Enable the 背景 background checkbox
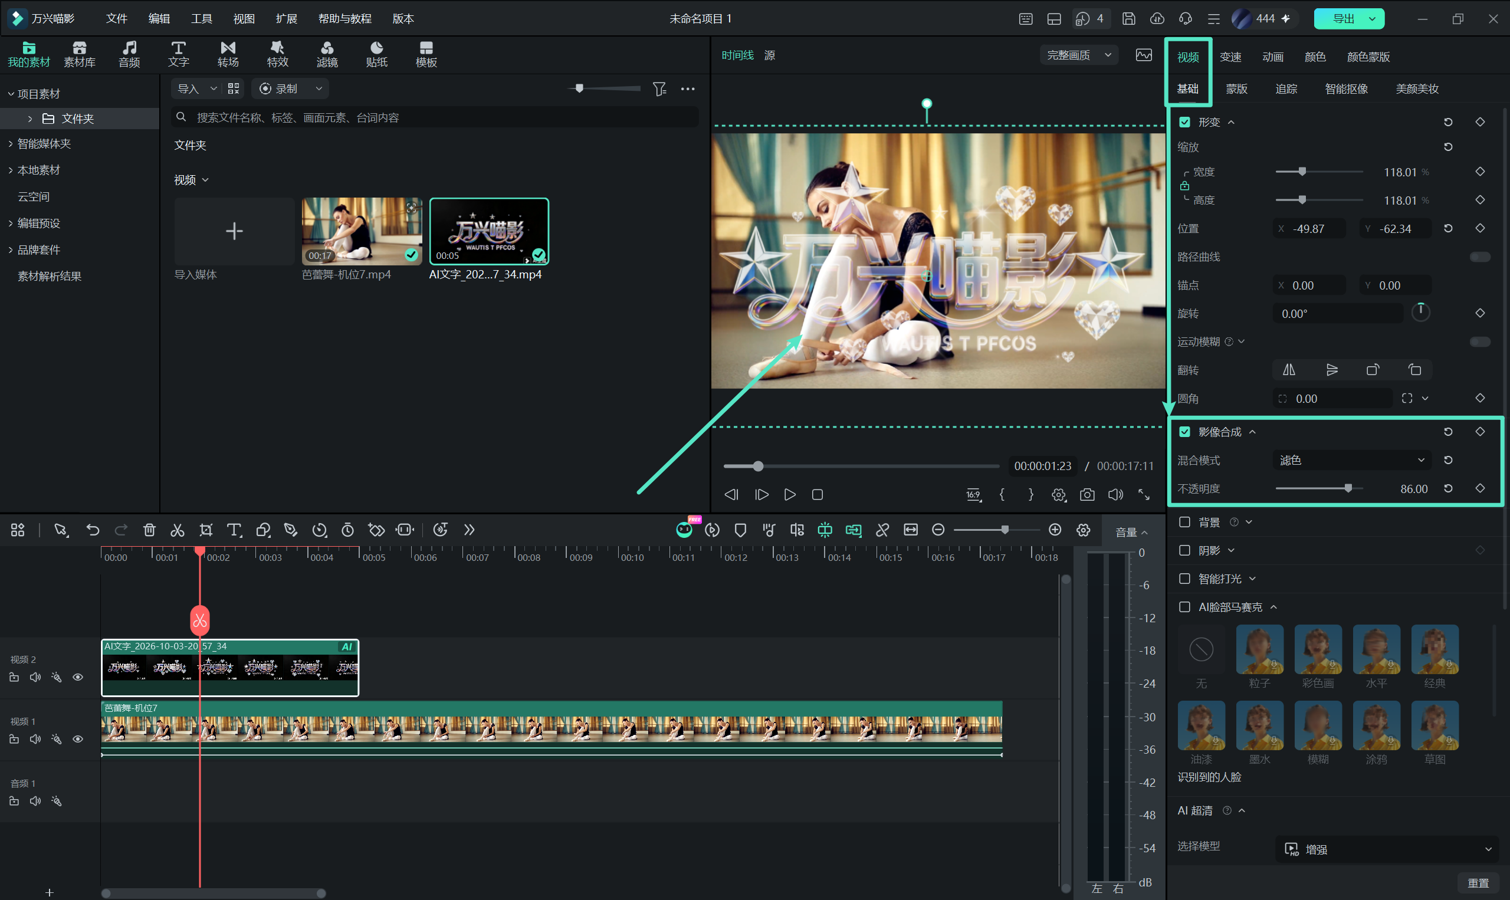The image size is (1510, 900). coord(1185,521)
